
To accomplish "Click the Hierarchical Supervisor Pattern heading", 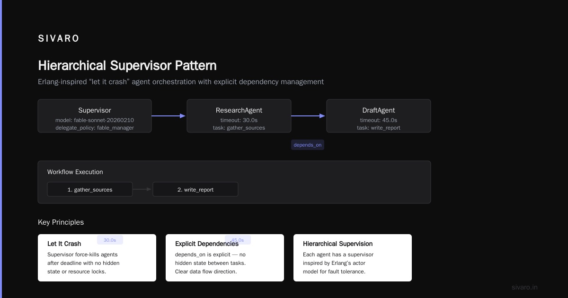I will click(127, 65).
